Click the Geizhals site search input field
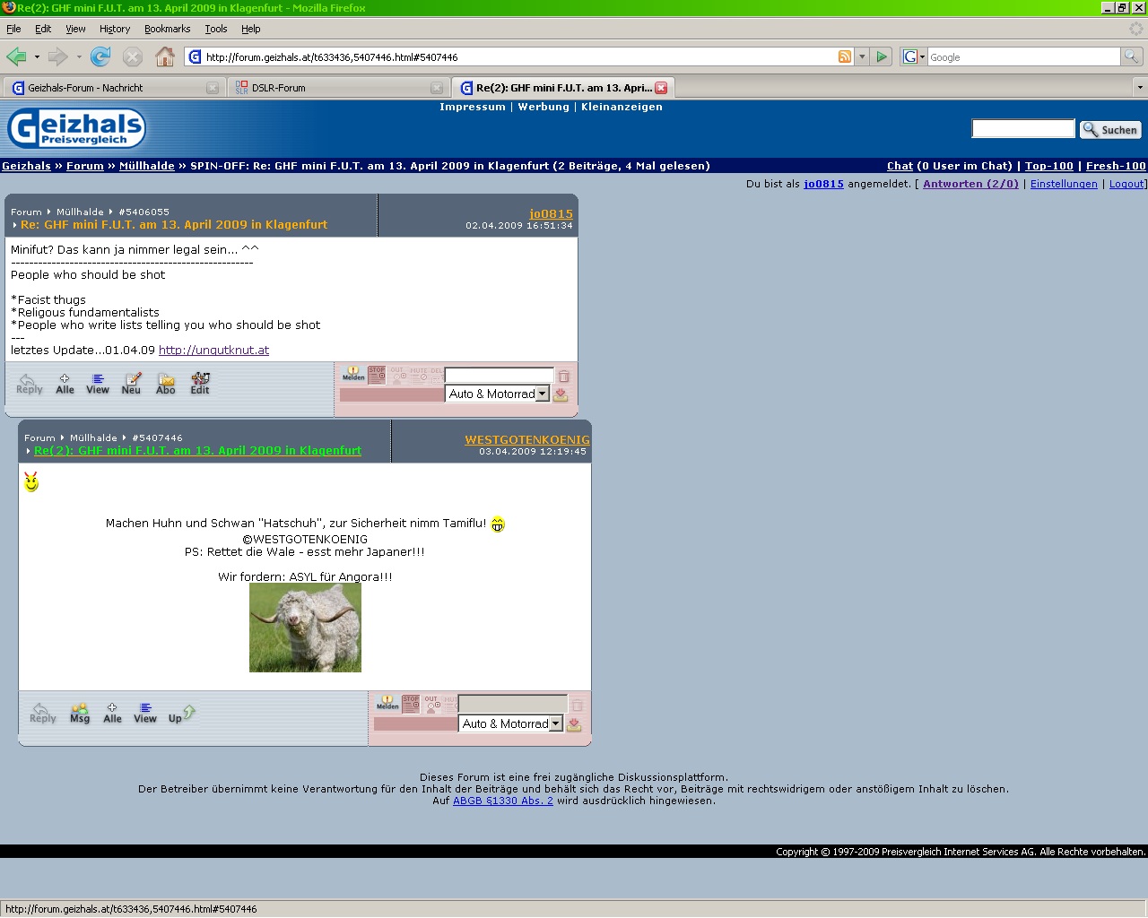This screenshot has width=1148, height=918. pos(1022,129)
